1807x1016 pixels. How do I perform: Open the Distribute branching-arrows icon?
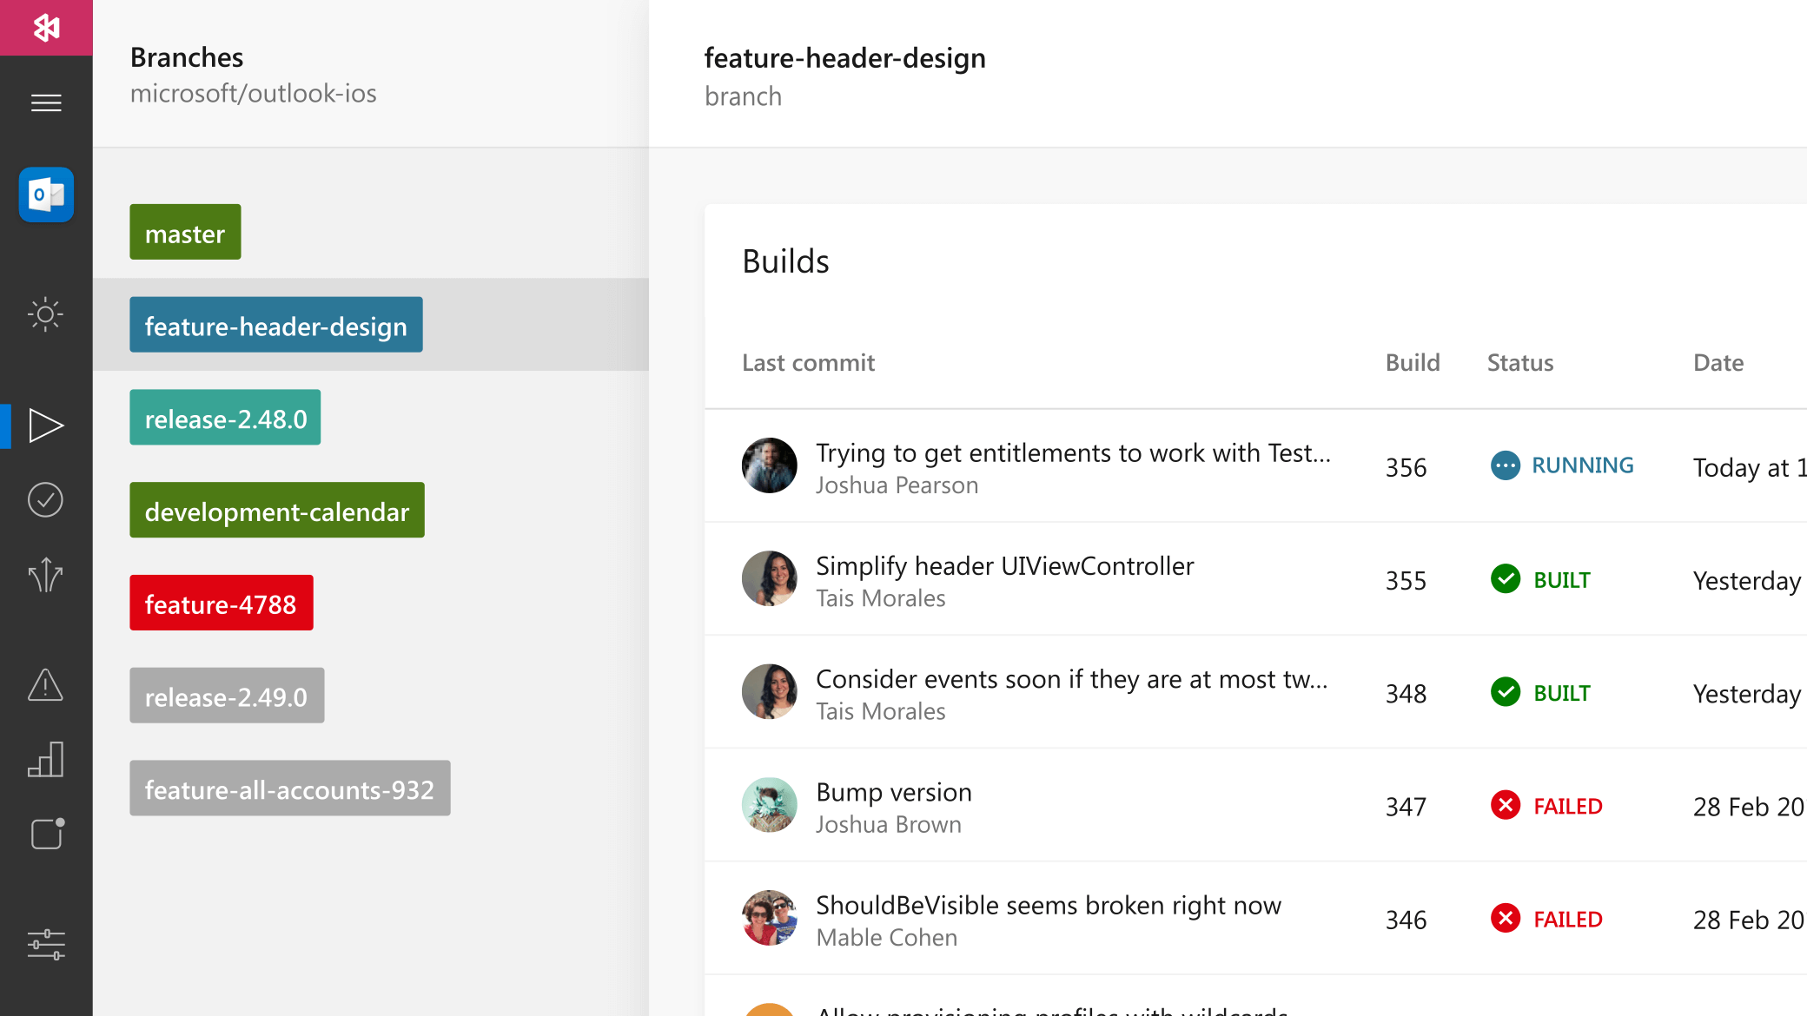(x=45, y=575)
